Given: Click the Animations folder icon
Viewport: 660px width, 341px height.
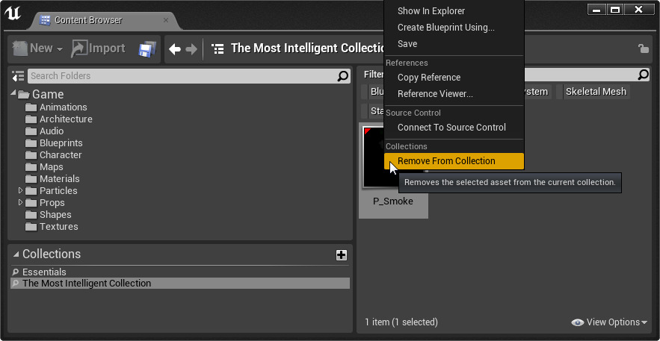Looking at the screenshot, I should (31, 107).
